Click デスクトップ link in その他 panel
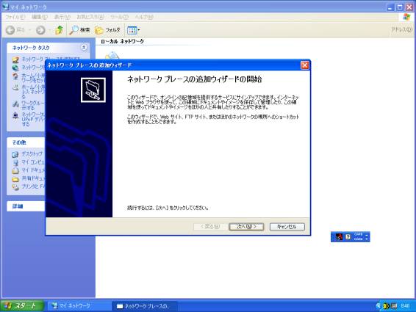416x312 pixels. click(32, 153)
